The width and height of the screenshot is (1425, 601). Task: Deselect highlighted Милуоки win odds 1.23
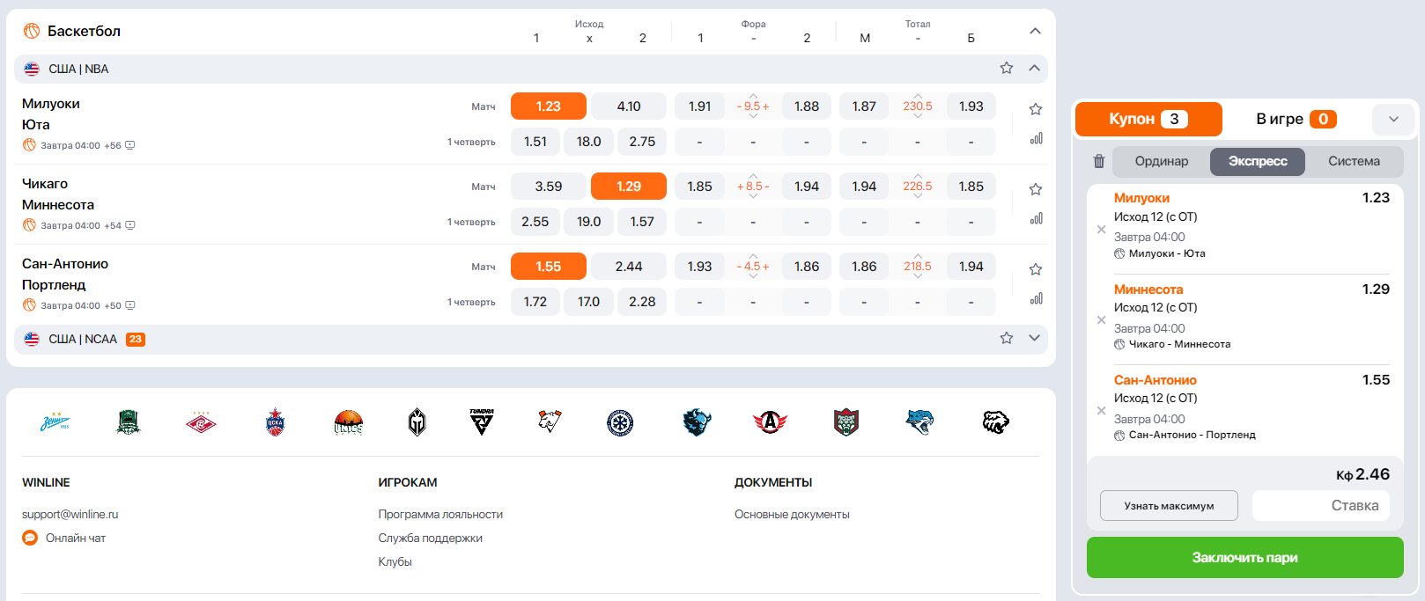click(x=549, y=106)
